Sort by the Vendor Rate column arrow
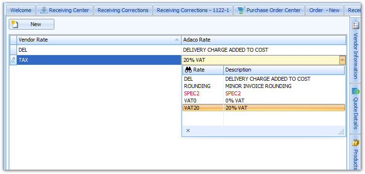This screenshot has width=365, height=174. tap(177, 40)
